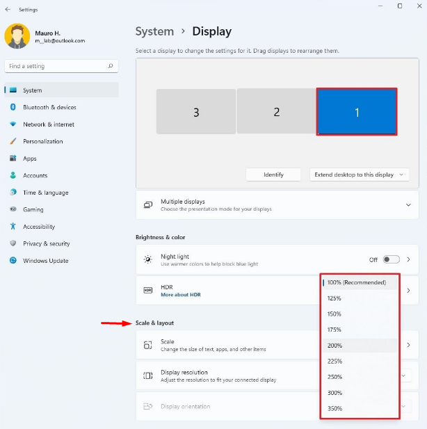Select 100% (Recommended) scale option
Viewport: 427px width, 429px height.
click(360, 282)
